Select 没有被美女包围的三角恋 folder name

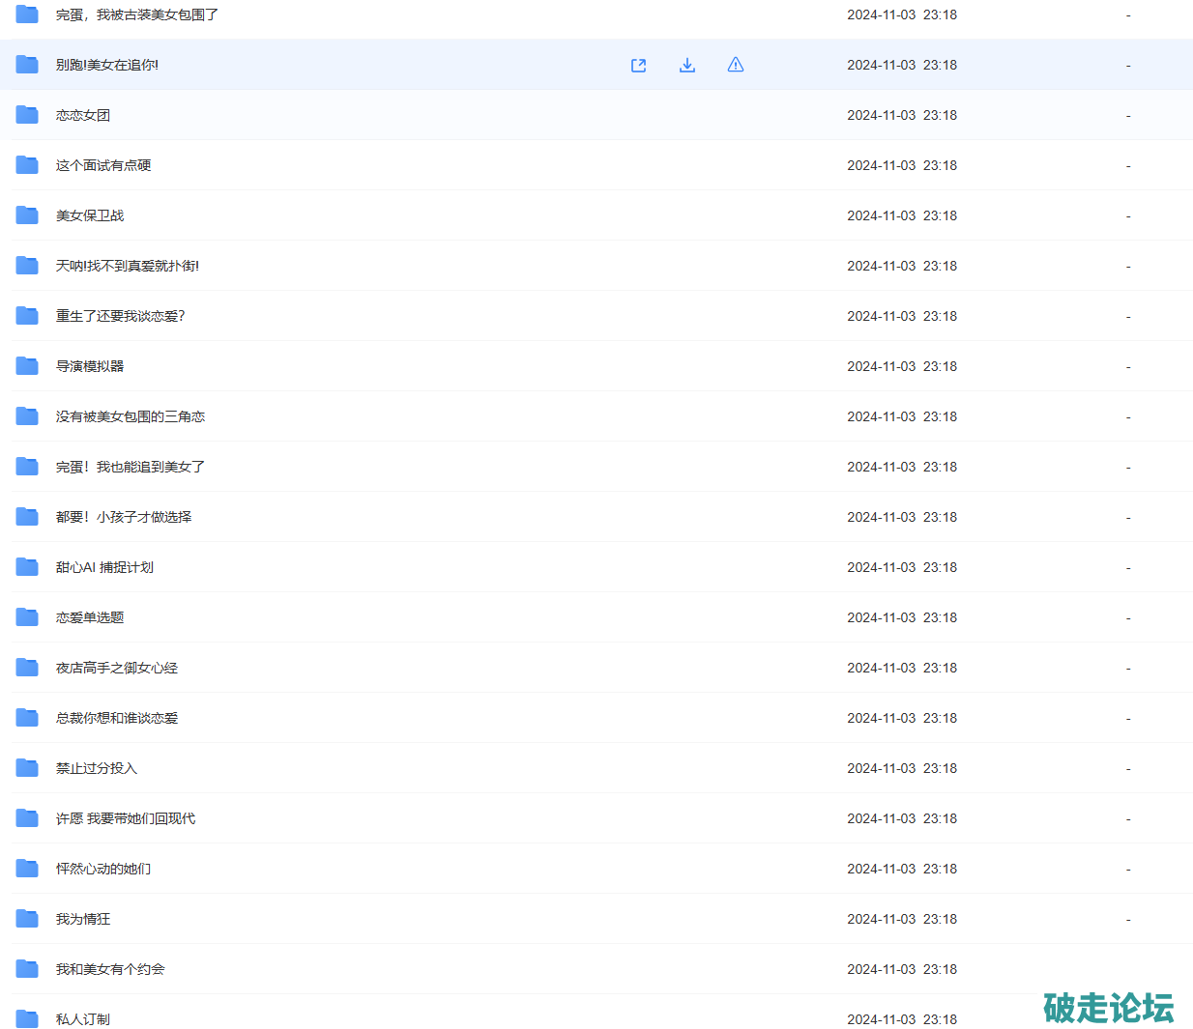point(131,416)
